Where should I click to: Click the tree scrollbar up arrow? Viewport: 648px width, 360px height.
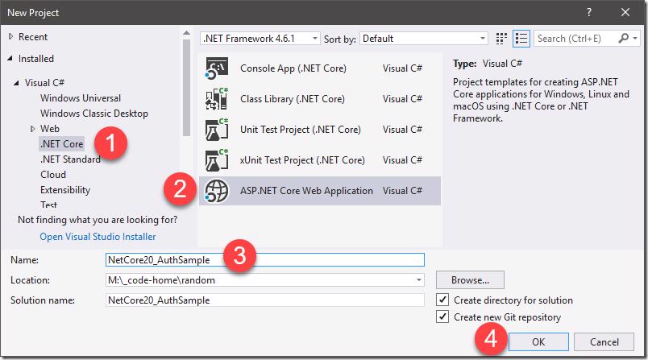186,32
